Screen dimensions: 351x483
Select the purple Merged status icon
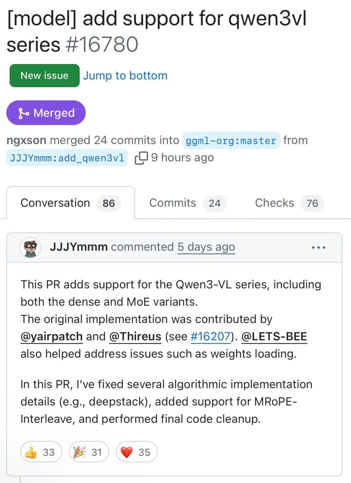point(24,113)
